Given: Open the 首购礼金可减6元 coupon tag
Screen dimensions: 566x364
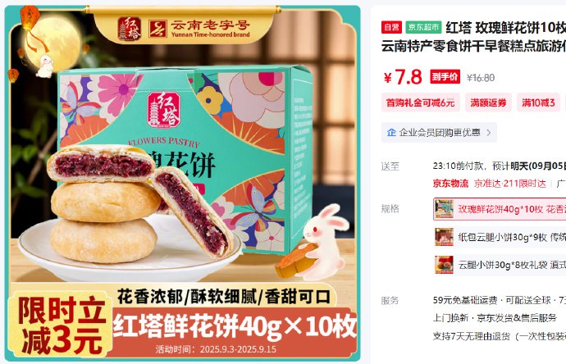Looking at the screenshot, I should 421,102.
